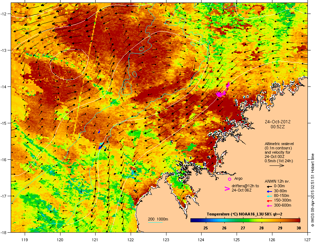Click the dark red end of temperature colorbar
This screenshot has height=243, width=315.
click(x=298, y=220)
